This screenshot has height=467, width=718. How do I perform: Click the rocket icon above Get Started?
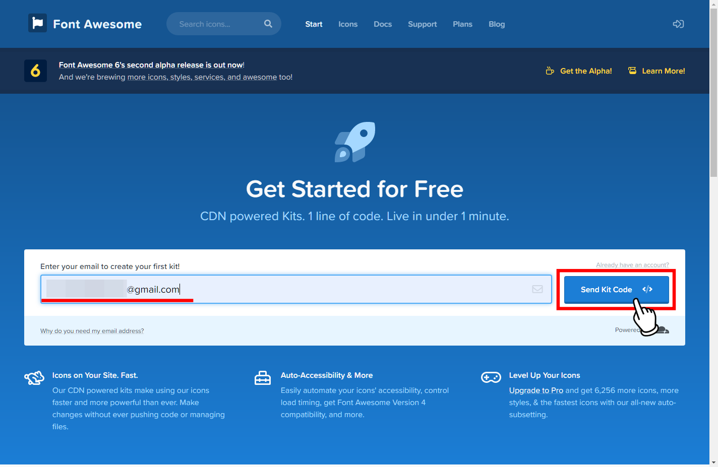click(x=355, y=142)
